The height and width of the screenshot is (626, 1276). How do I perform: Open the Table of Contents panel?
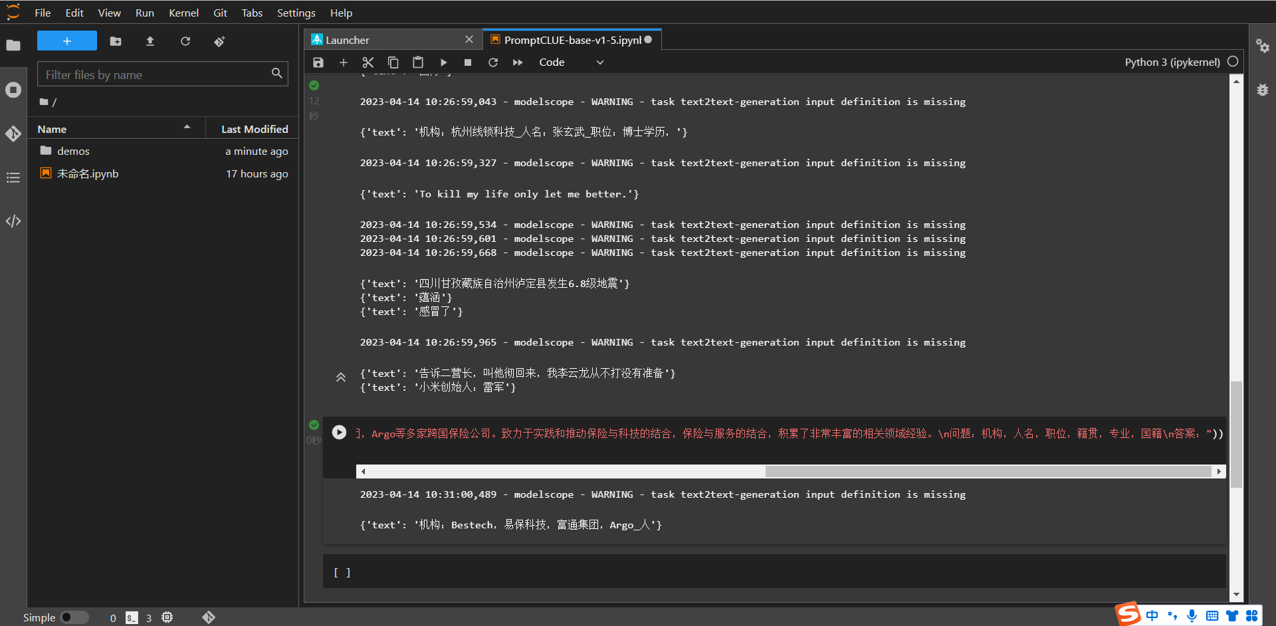[13, 177]
